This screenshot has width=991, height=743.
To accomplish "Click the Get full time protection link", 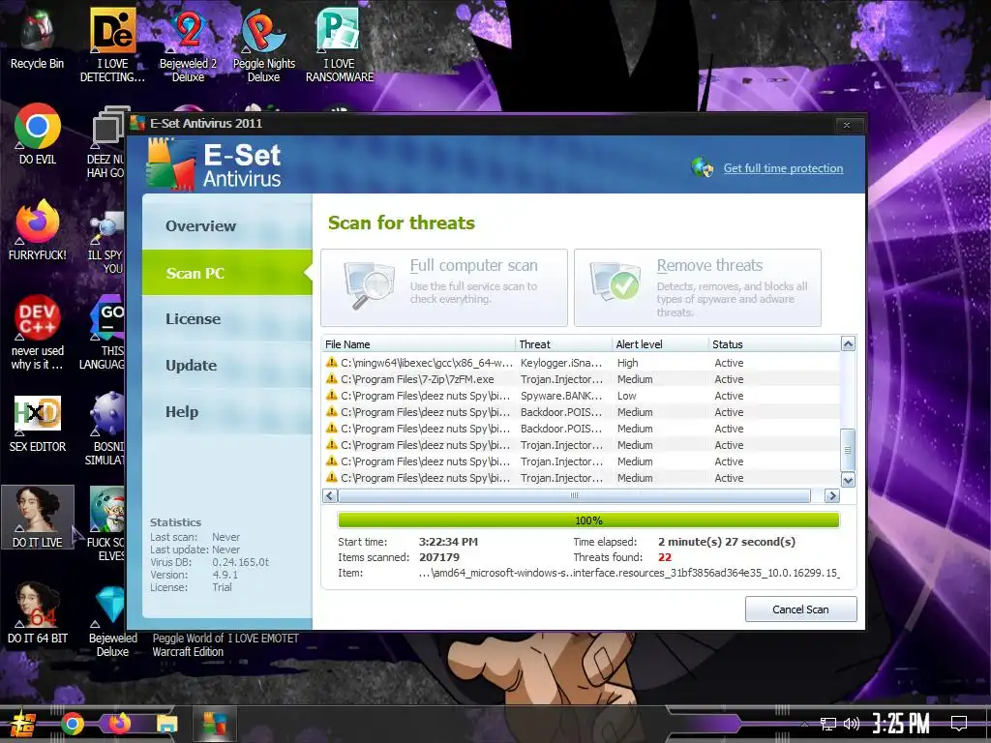I will tap(783, 168).
